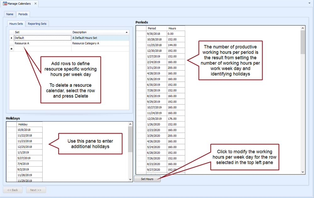Select the Resource A row
Screen dimensions: 314x198
[x=42, y=43]
